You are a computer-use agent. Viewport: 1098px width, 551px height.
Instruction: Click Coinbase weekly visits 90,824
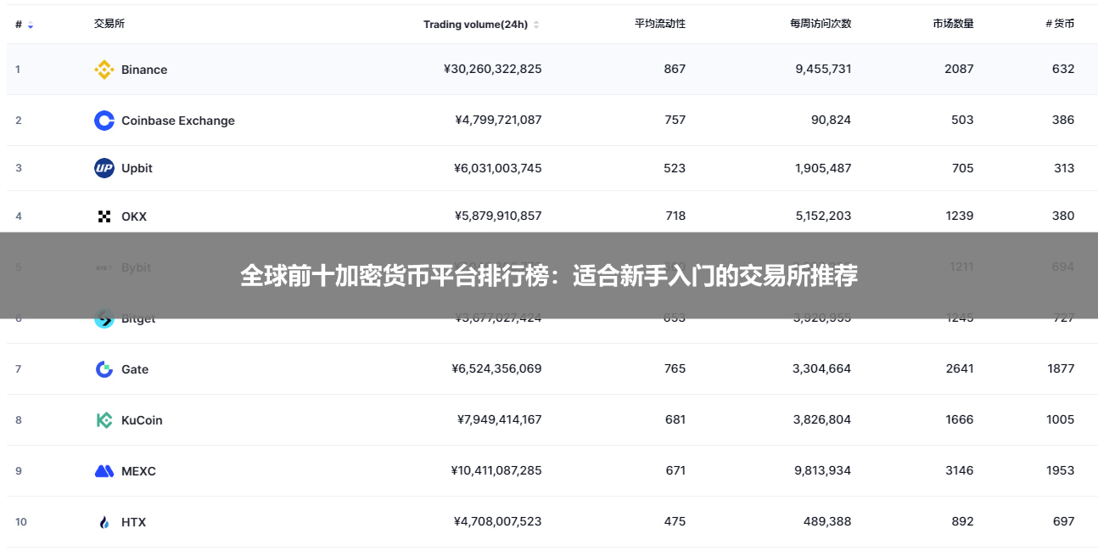[831, 120]
